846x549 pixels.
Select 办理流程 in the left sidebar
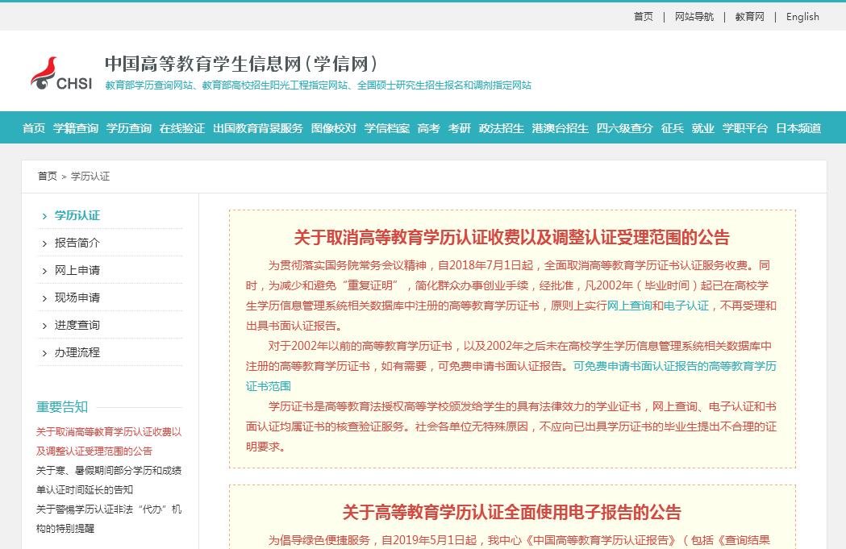point(77,353)
